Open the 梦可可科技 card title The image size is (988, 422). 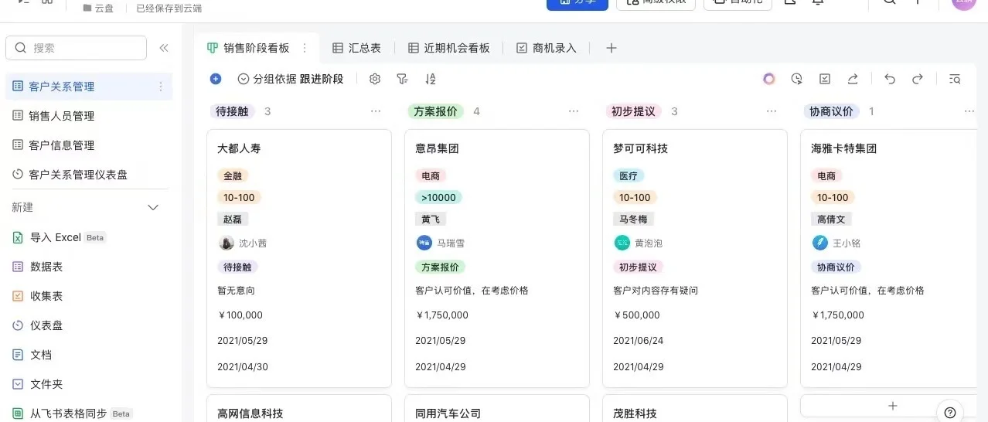tap(640, 148)
